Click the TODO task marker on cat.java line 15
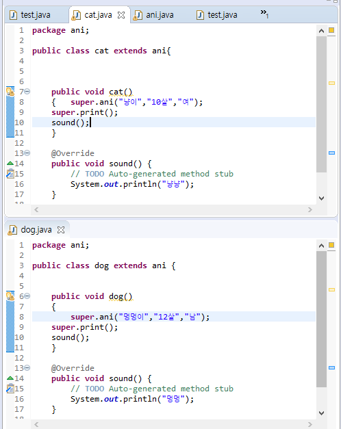This screenshot has width=341, height=429. (x=10, y=174)
